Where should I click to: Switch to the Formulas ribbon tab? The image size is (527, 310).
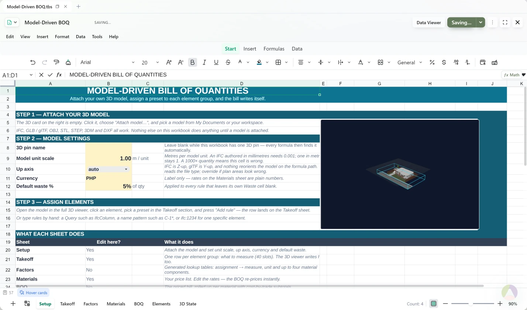274,49
